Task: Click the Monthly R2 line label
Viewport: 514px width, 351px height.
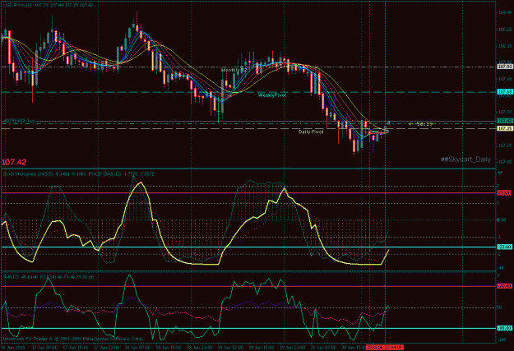Action: click(234, 71)
